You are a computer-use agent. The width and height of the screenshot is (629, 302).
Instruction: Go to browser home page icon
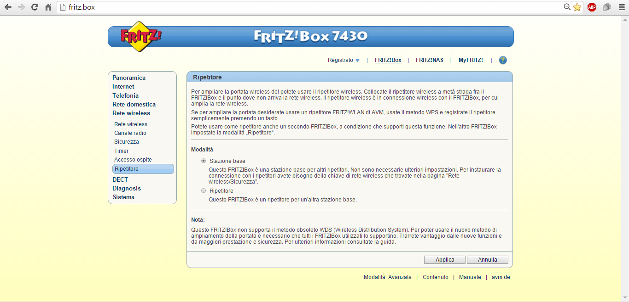pyautogui.click(x=48, y=7)
